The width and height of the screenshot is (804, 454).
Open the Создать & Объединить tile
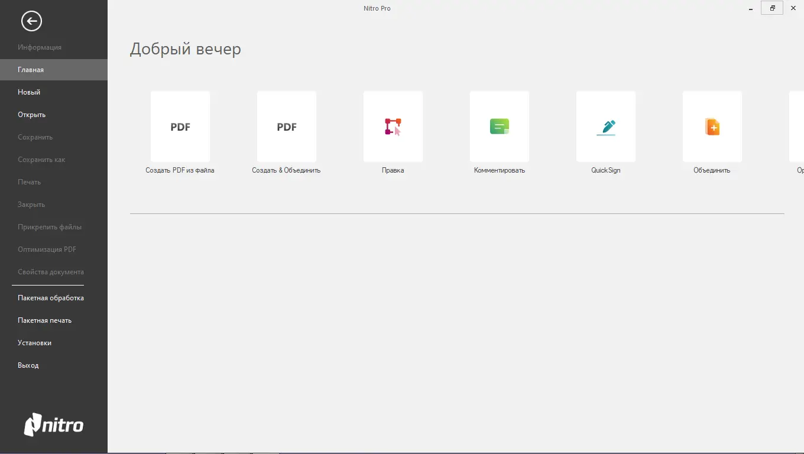click(287, 127)
